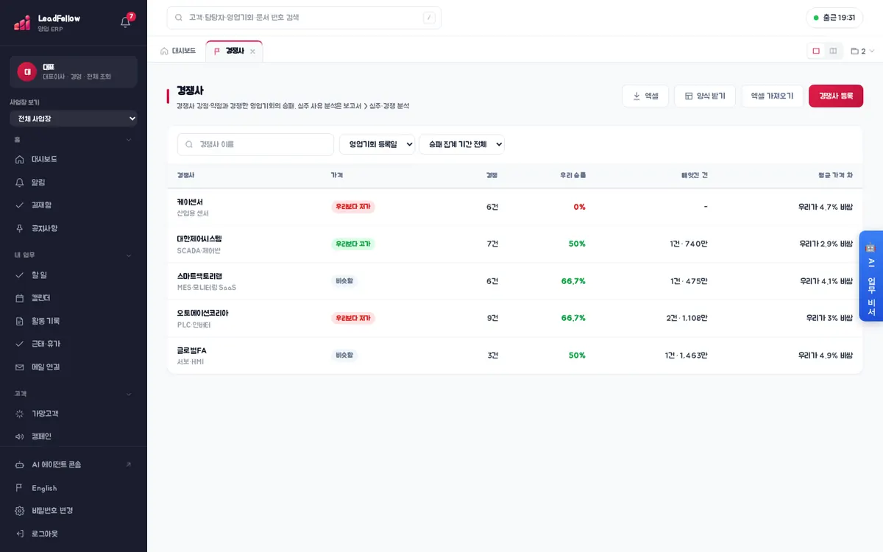Screen dimensions: 883x552
Task: Launch AI 에이전트 콘솔 from the sidebar
Action: [74, 464]
